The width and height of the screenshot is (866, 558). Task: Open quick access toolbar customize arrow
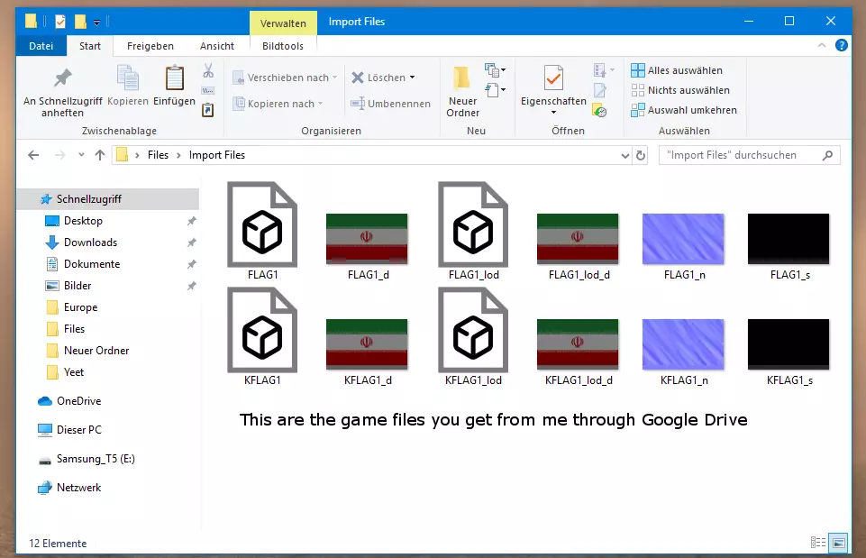[96, 23]
